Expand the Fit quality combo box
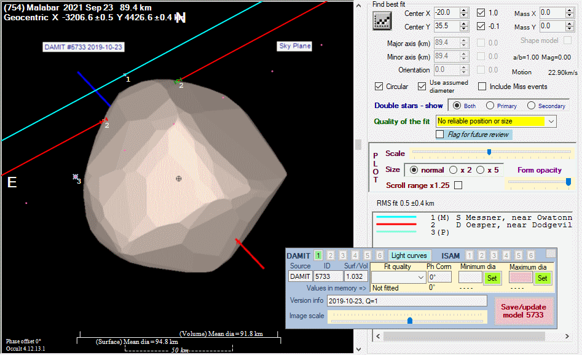Image resolution: width=582 pixels, height=355 pixels. (x=420, y=278)
